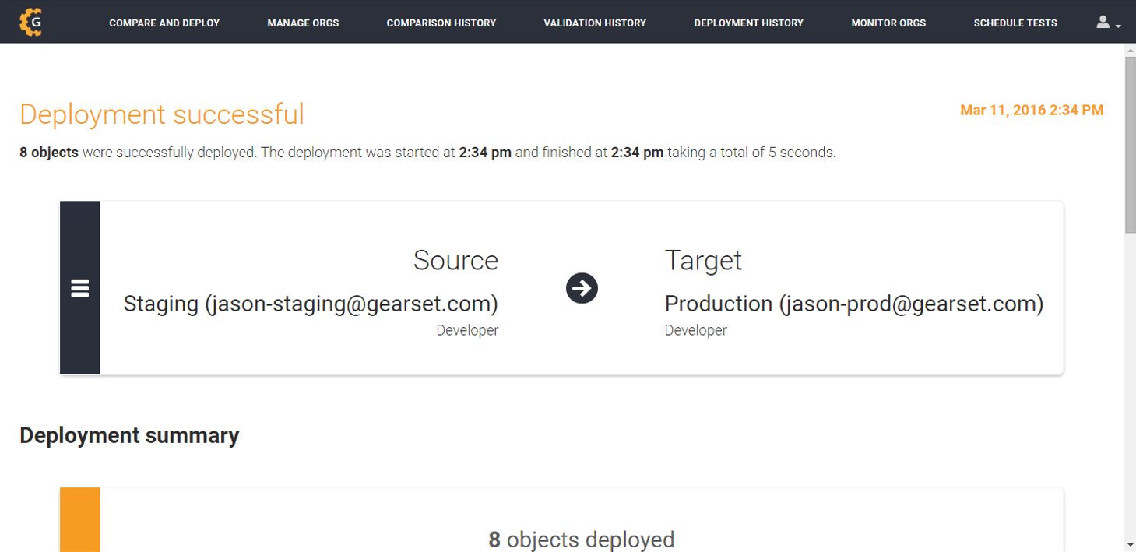This screenshot has width=1136, height=552.
Task: Open DEPLOYMENT HISTORY from the navigation bar
Action: (x=748, y=23)
